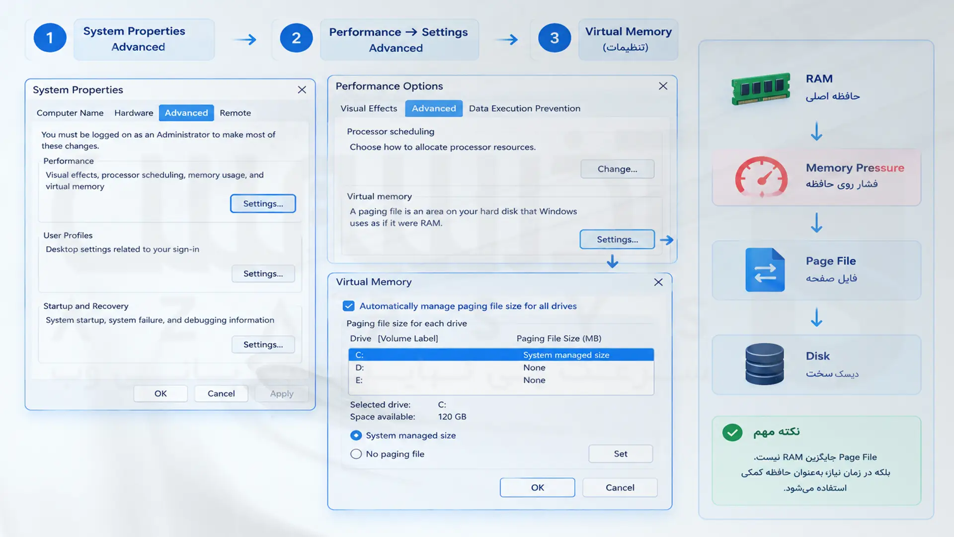Open User Profiles Settings button
Screen dimensions: 954x537
(x=263, y=273)
